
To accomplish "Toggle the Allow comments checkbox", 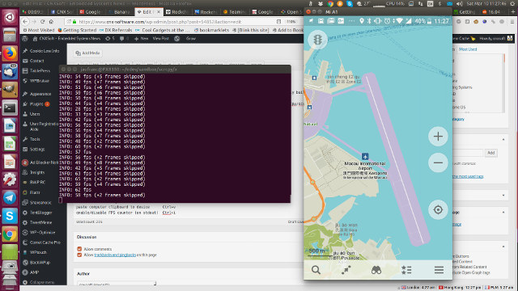I will point(79,249).
